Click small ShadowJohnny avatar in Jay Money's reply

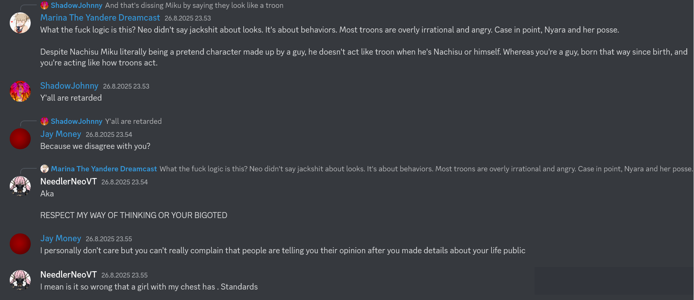tap(45, 121)
